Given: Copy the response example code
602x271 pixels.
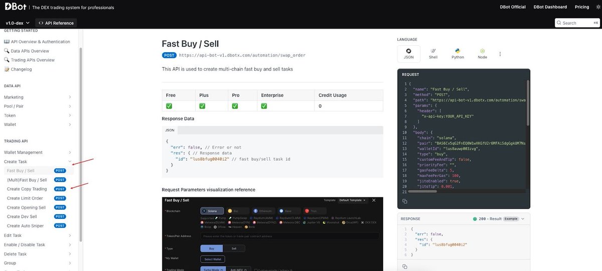Looking at the screenshot, I should pyautogui.click(x=405, y=266).
